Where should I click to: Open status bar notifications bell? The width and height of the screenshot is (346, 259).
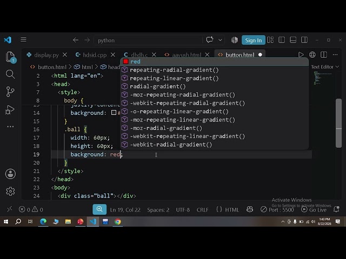[336, 209]
